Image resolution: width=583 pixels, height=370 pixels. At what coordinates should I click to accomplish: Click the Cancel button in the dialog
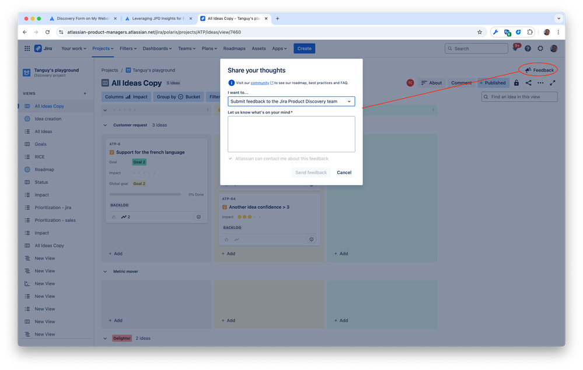[344, 172]
